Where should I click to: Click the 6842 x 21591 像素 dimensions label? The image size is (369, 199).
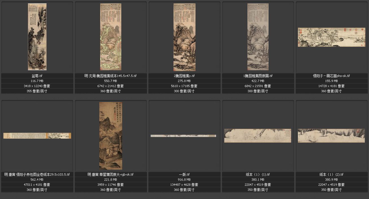[258, 86]
